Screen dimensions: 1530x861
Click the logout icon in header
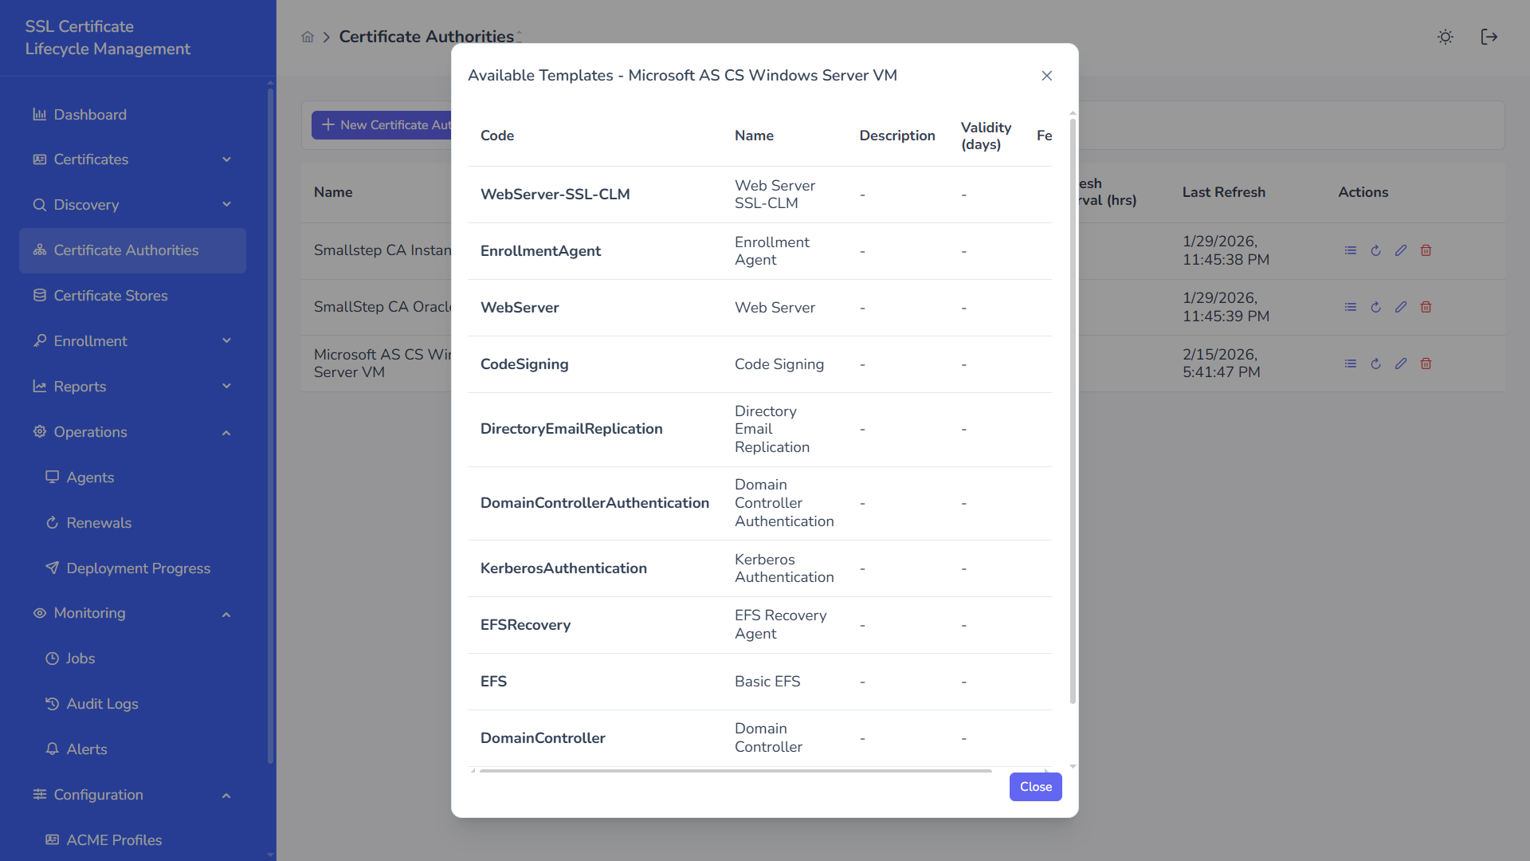pos(1489,37)
